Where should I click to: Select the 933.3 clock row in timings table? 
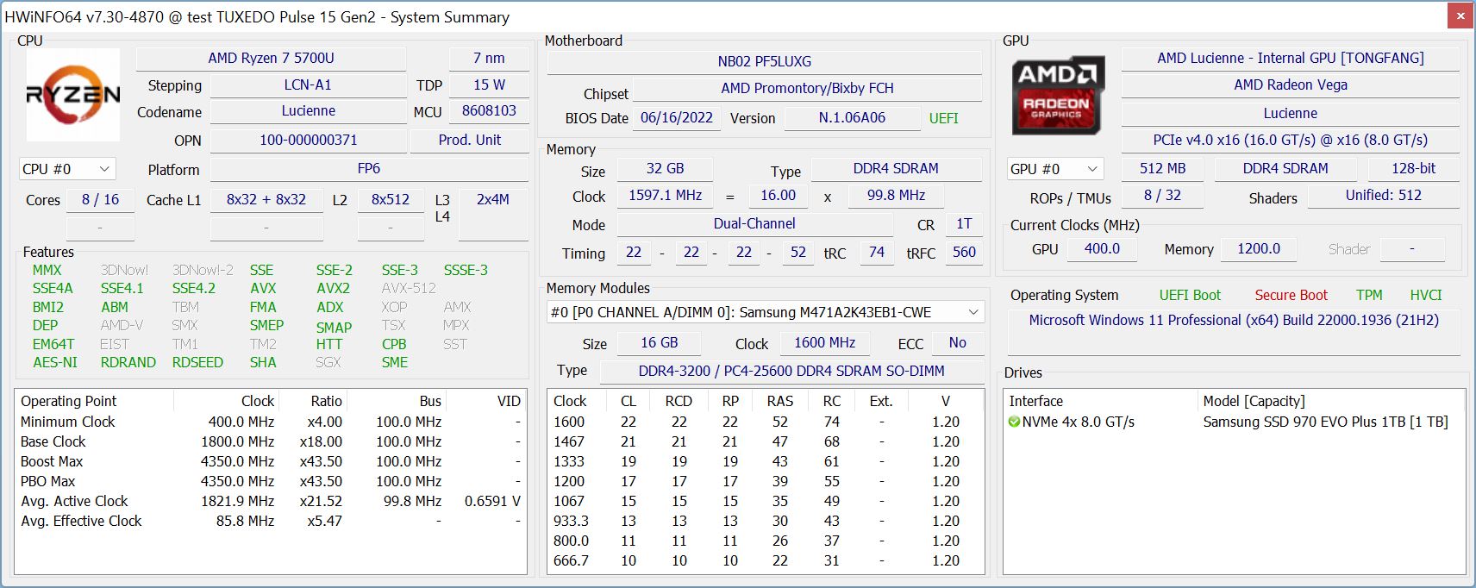click(765, 522)
